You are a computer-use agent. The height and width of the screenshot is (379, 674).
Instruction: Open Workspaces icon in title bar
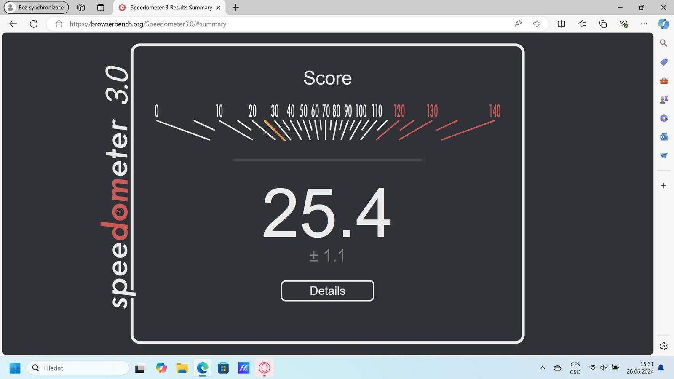pyautogui.click(x=81, y=7)
